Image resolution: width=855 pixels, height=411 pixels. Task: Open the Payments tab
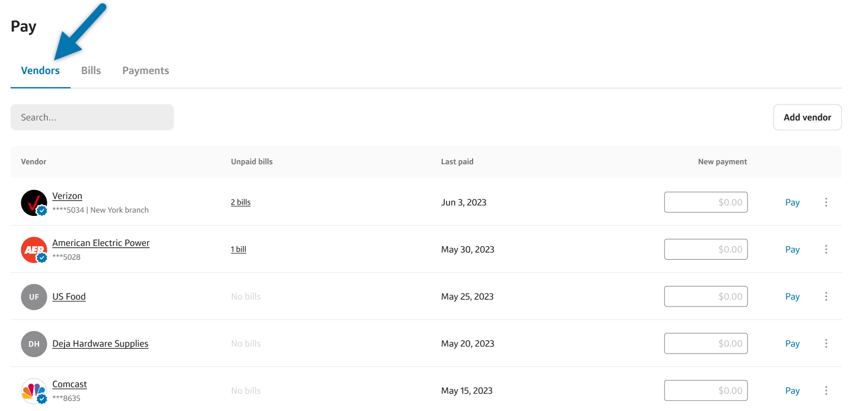tap(145, 71)
